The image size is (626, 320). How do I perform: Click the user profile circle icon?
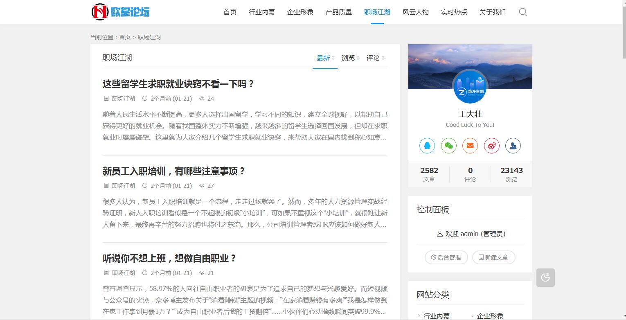pos(513,146)
